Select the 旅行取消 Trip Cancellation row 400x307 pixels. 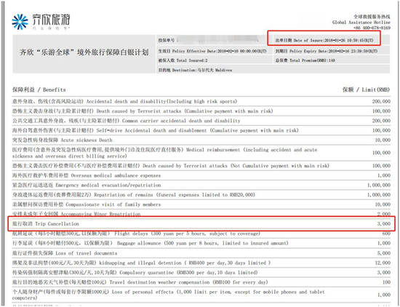pos(201,224)
